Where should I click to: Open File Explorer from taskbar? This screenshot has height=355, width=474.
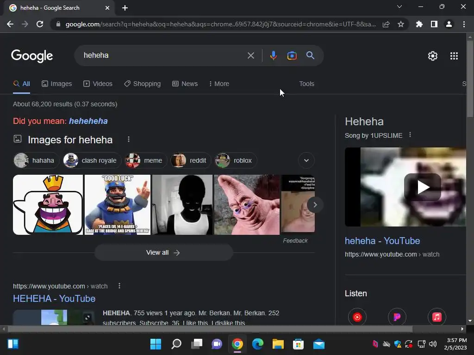coord(278,344)
